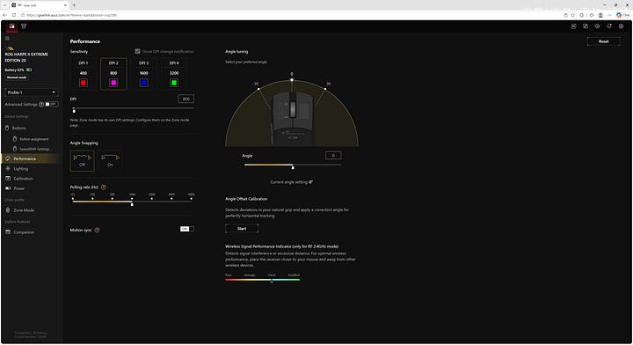Click the Calibration icon in sidebar
633x345 pixels.
point(8,179)
